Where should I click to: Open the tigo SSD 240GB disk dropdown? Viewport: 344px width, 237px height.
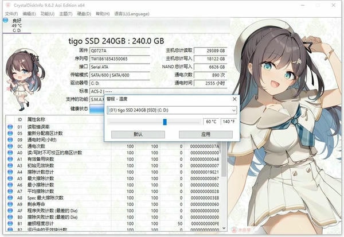[x=172, y=110]
